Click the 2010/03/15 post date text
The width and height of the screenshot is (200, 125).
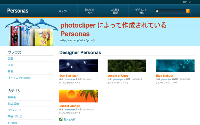tap(136, 79)
